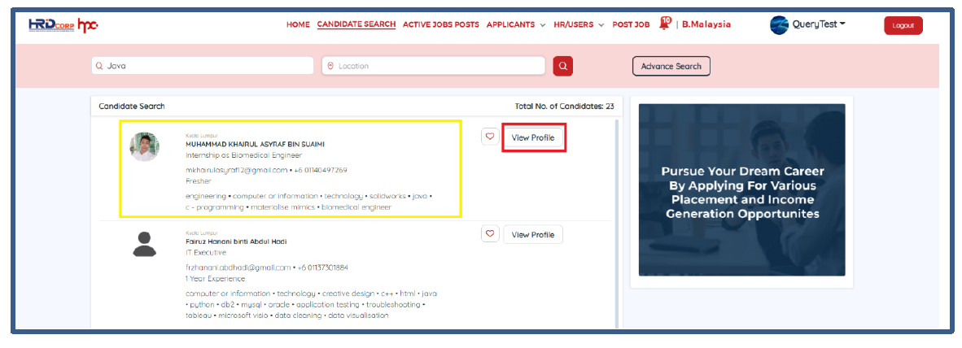Image resolution: width=962 pixels, height=348 pixels.
Task: View profile of Fairuz Hanani
Action: [x=533, y=235]
